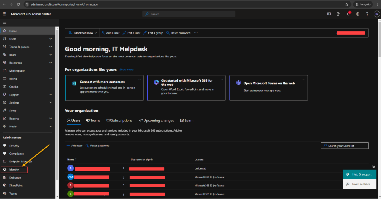Click the Microsoft 365 icon on Get started card
The height and width of the screenshot is (199, 381).
[156, 82]
